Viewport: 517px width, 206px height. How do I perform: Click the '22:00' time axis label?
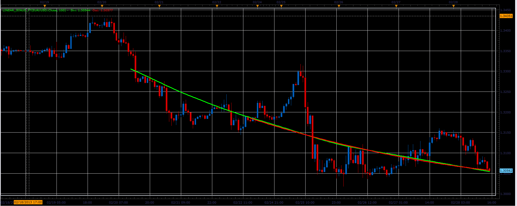tap(212, 202)
